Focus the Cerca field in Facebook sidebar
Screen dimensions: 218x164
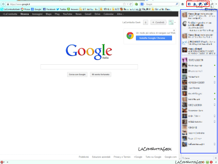coord(198,158)
